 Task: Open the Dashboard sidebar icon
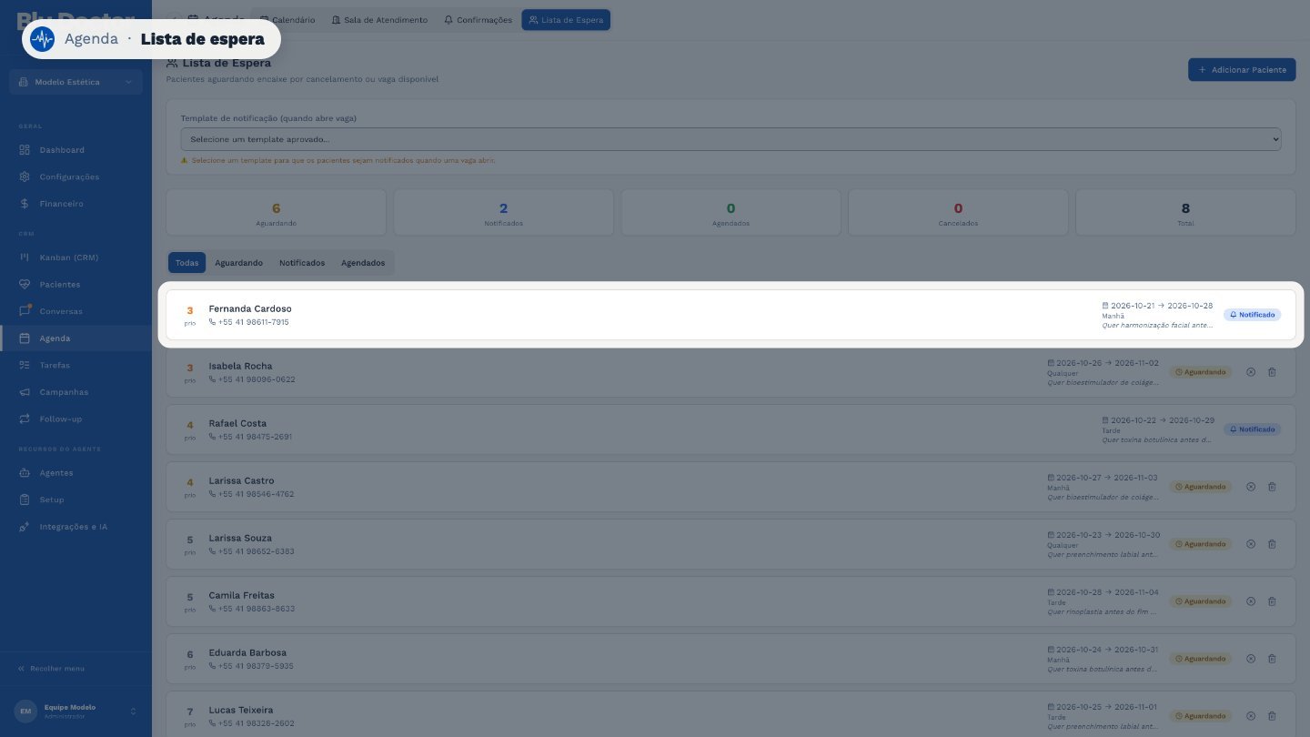(x=25, y=150)
